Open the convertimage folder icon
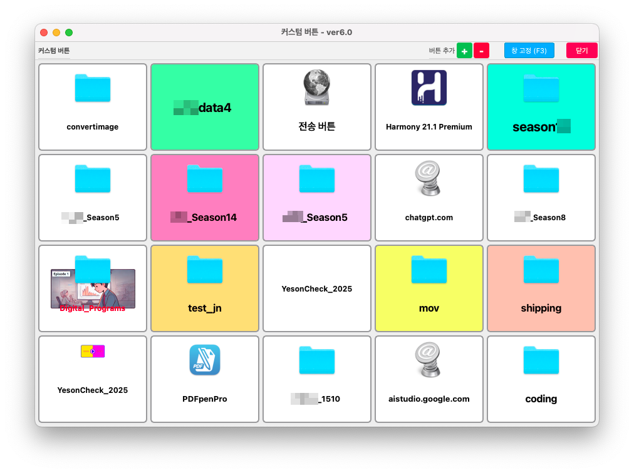The width and height of the screenshot is (634, 473). (x=93, y=88)
